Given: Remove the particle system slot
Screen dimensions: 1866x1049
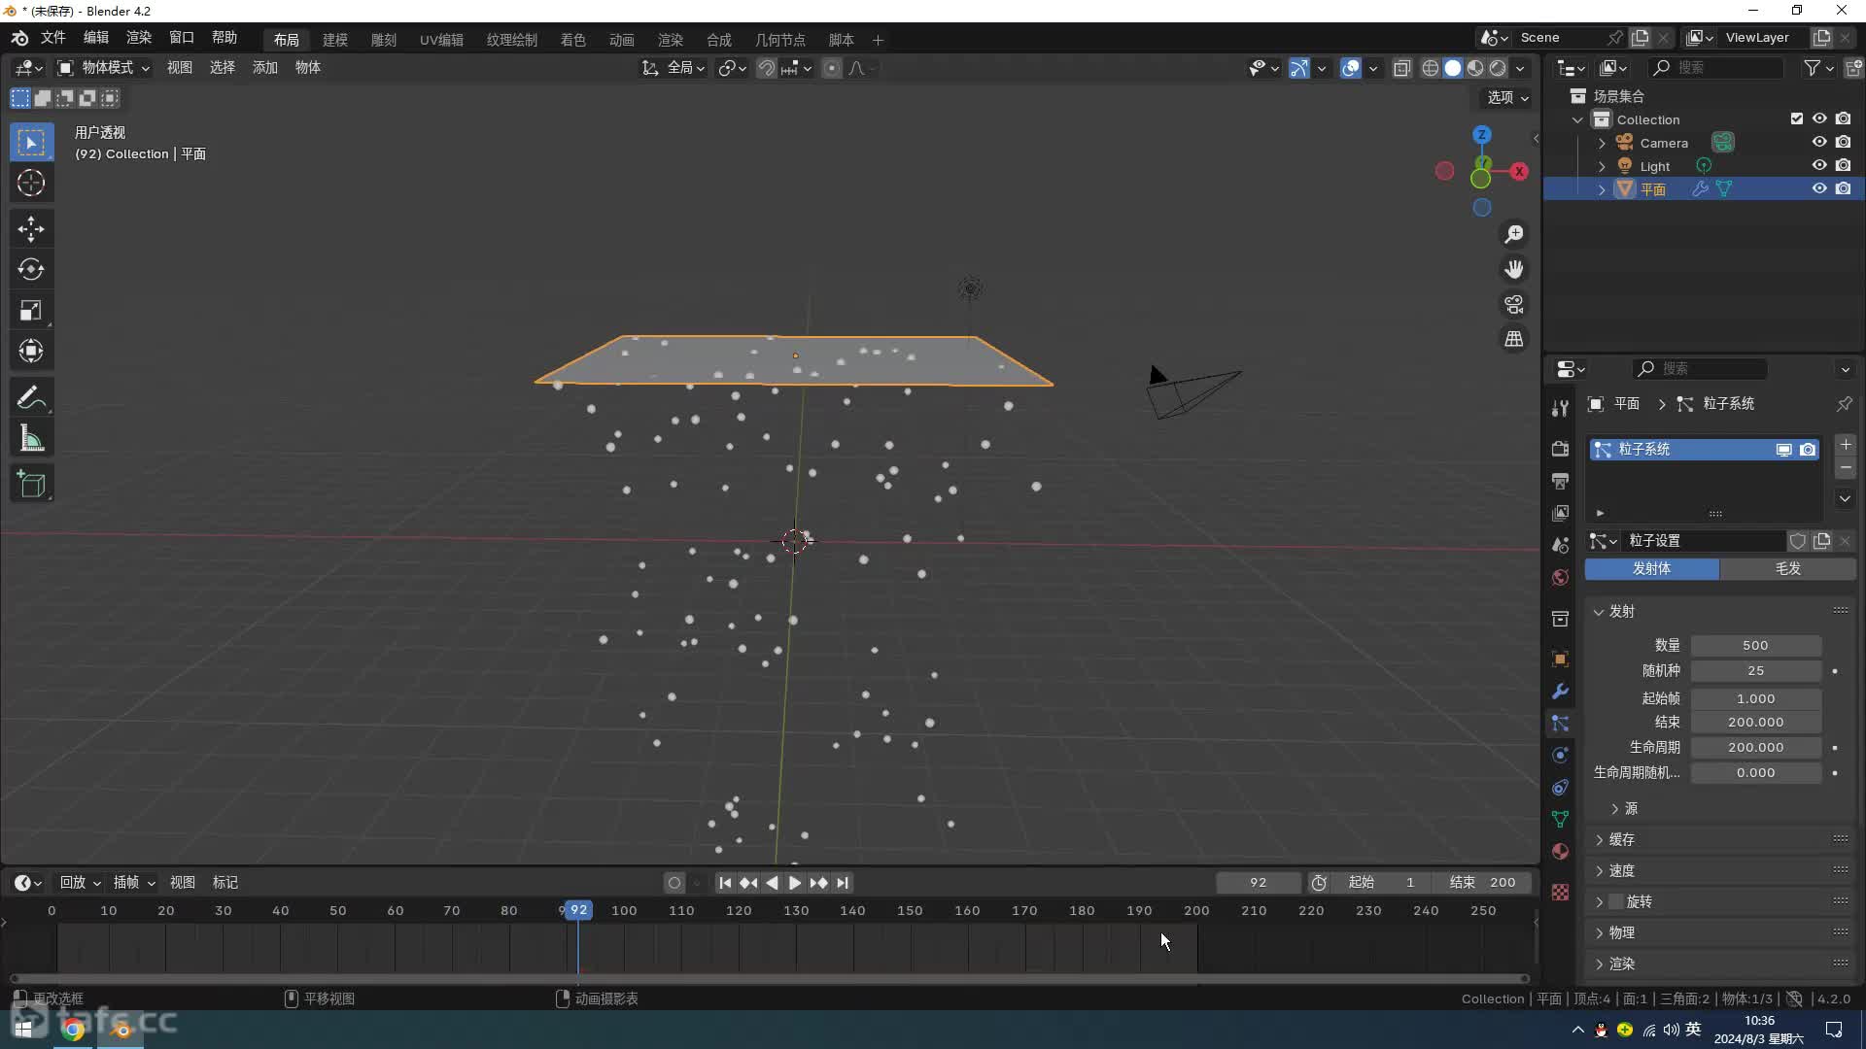Looking at the screenshot, I should (x=1846, y=468).
